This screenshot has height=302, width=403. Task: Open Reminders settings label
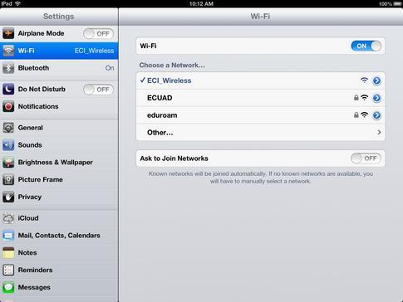point(35,270)
